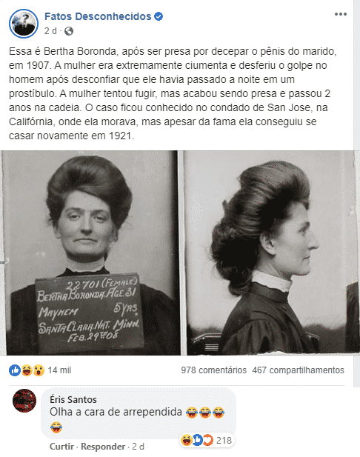Open the side profile mugshot photo

click(270, 253)
